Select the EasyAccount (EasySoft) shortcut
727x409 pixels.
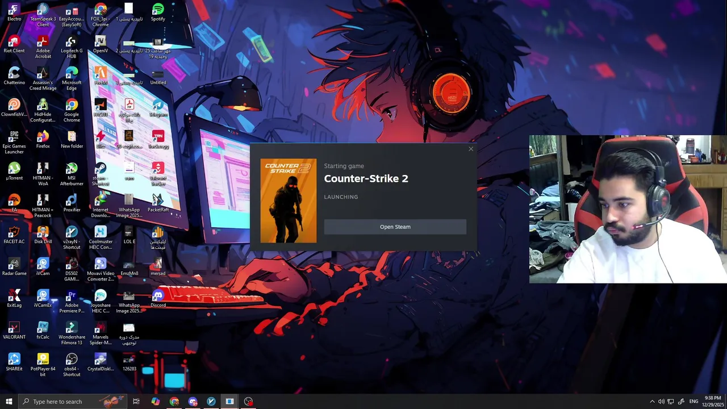click(72, 15)
